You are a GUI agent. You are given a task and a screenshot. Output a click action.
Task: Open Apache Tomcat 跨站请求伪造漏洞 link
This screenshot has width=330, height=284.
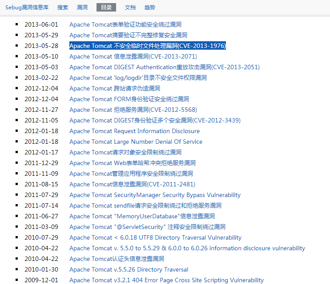click(115, 88)
